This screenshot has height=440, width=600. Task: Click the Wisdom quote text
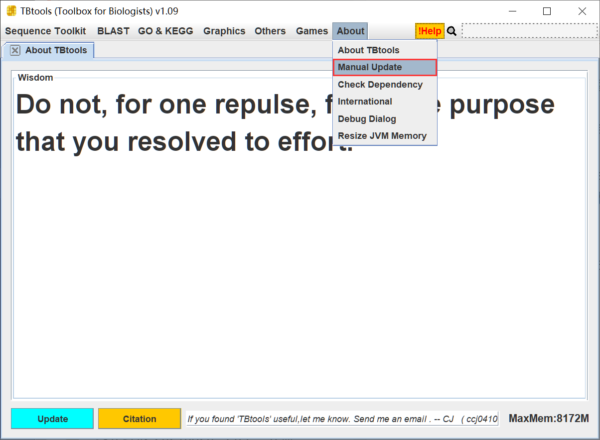pyautogui.click(x=285, y=122)
